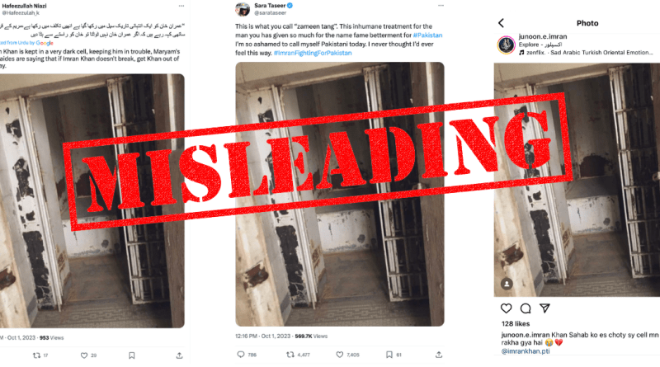
Task: Bookmark Sara Taseer's tweet
Action: (389, 355)
